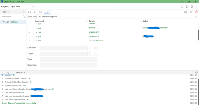This screenshot has width=199, height=105.
Task: Add a new test with the plus icon
Action: [x=24, y=12]
